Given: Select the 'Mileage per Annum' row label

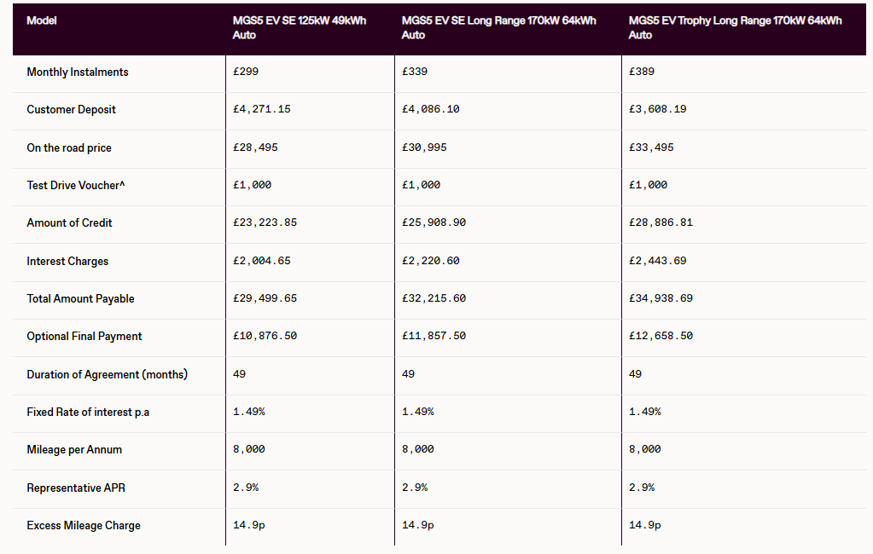Looking at the screenshot, I should coord(74,450).
